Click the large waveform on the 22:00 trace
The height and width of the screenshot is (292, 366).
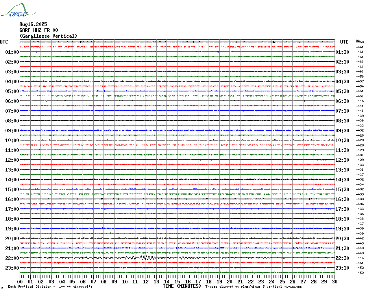pos(148,258)
